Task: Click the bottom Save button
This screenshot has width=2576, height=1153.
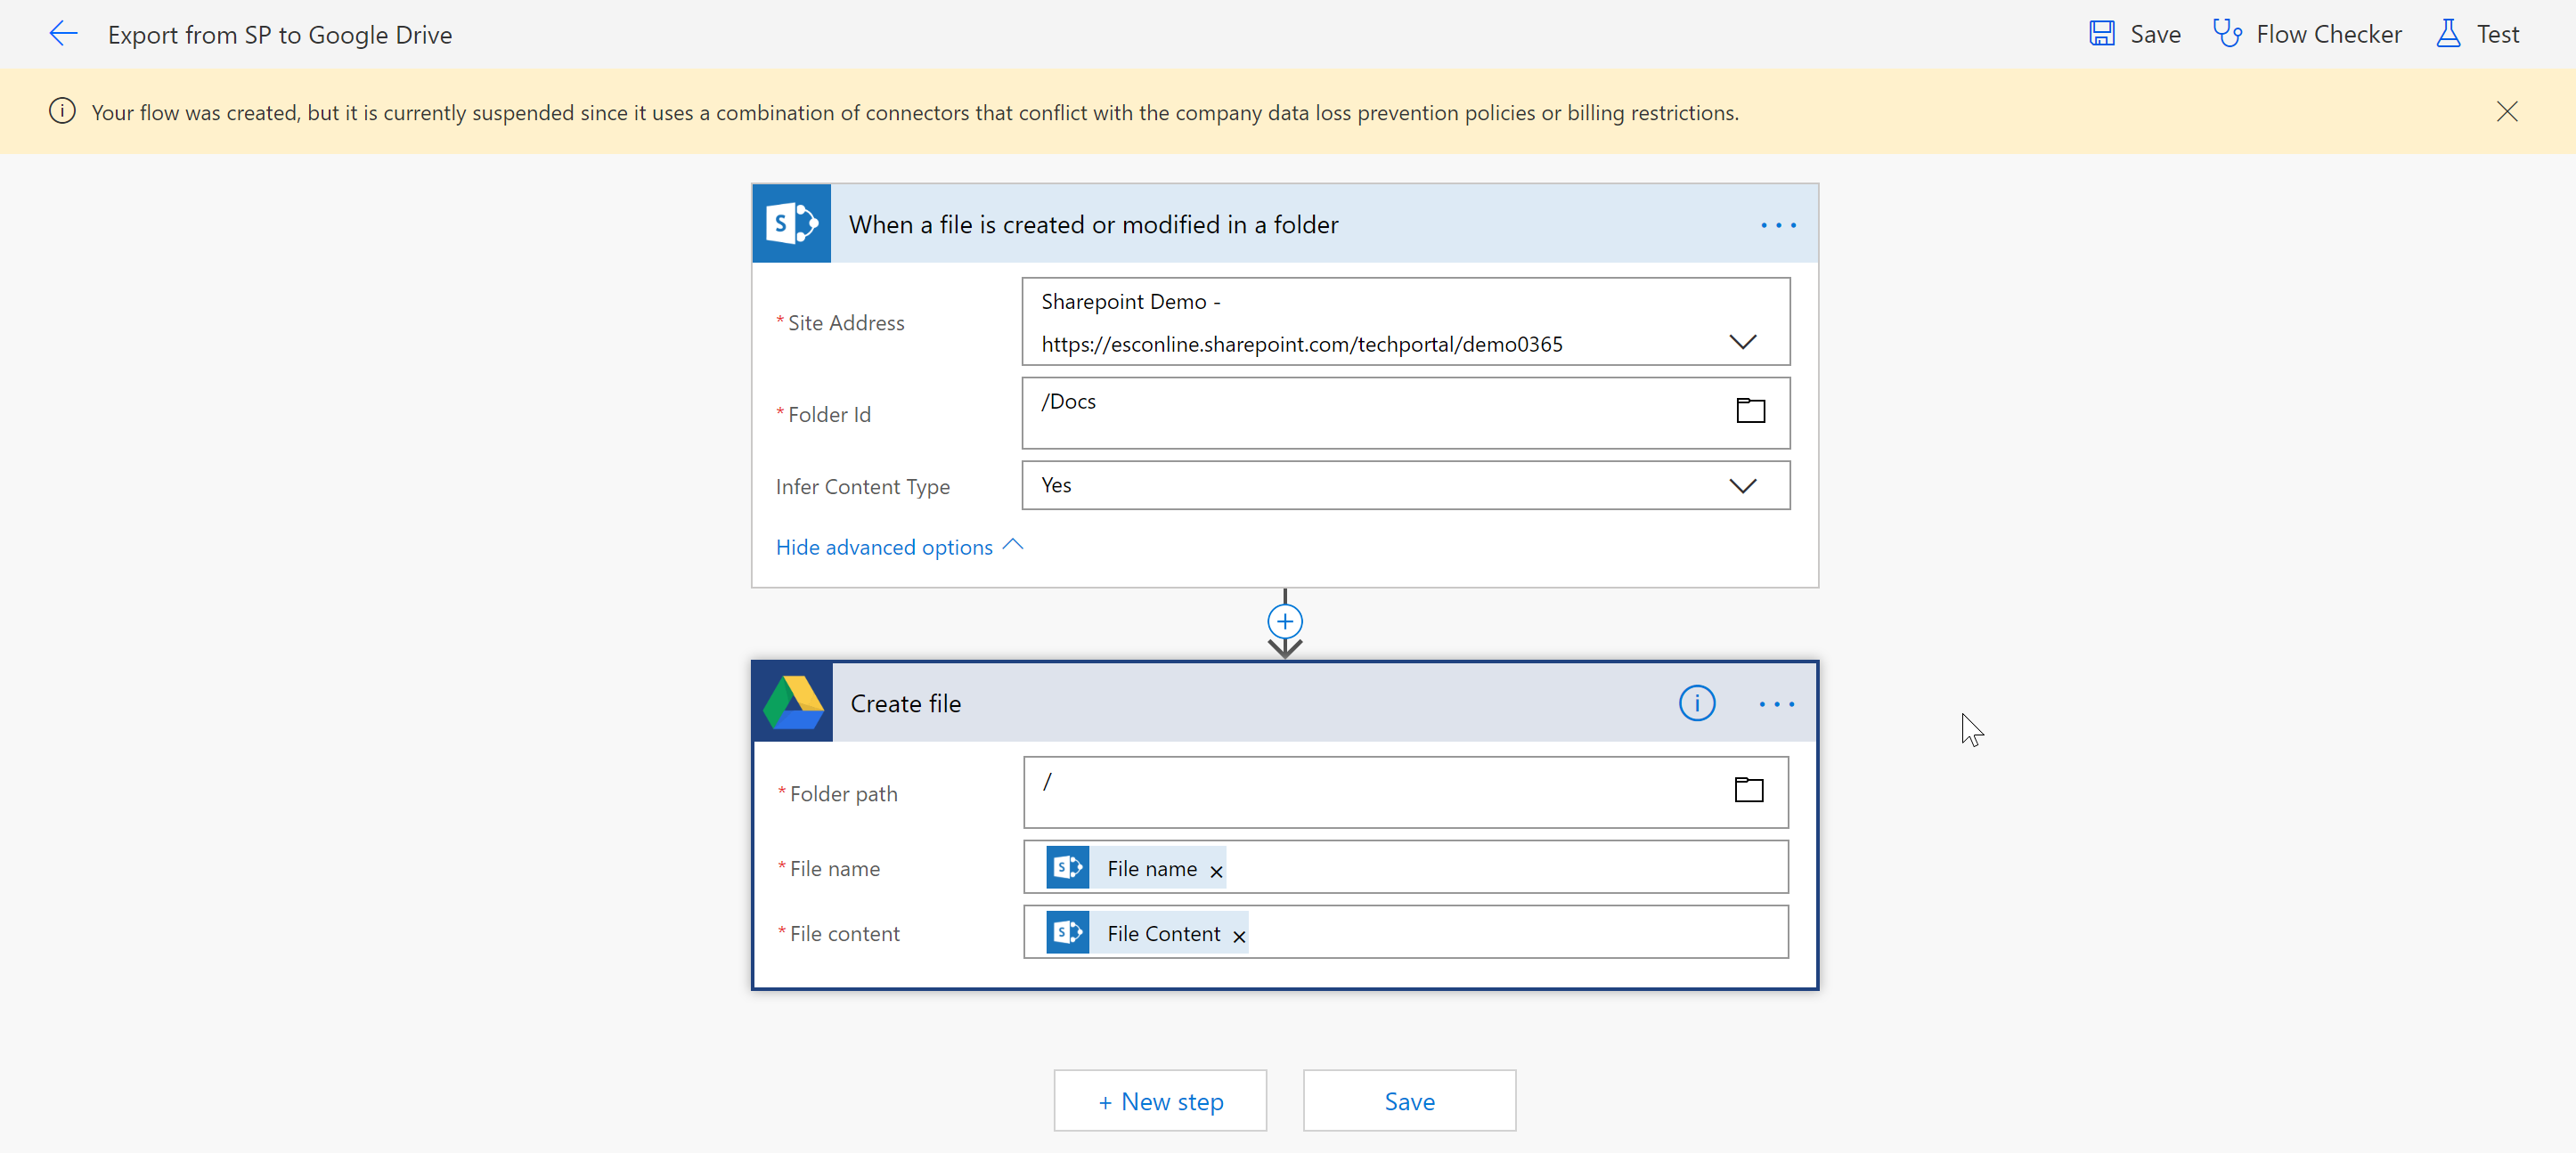Action: pos(1408,1101)
